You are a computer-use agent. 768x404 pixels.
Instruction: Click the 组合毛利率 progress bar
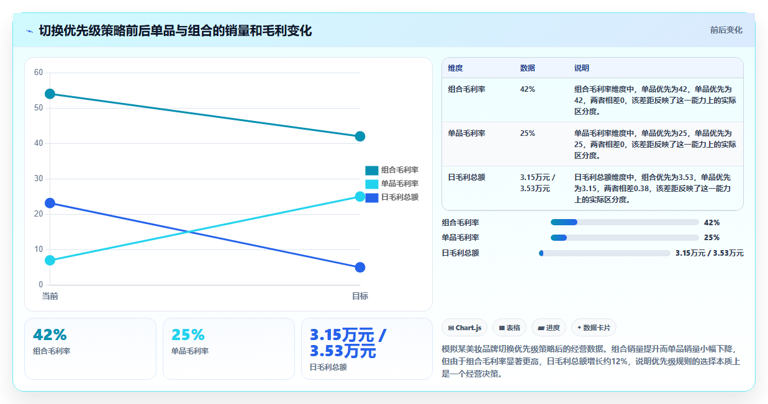(x=625, y=222)
